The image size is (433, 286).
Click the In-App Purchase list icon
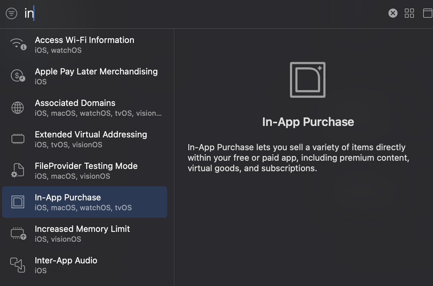pos(18,202)
